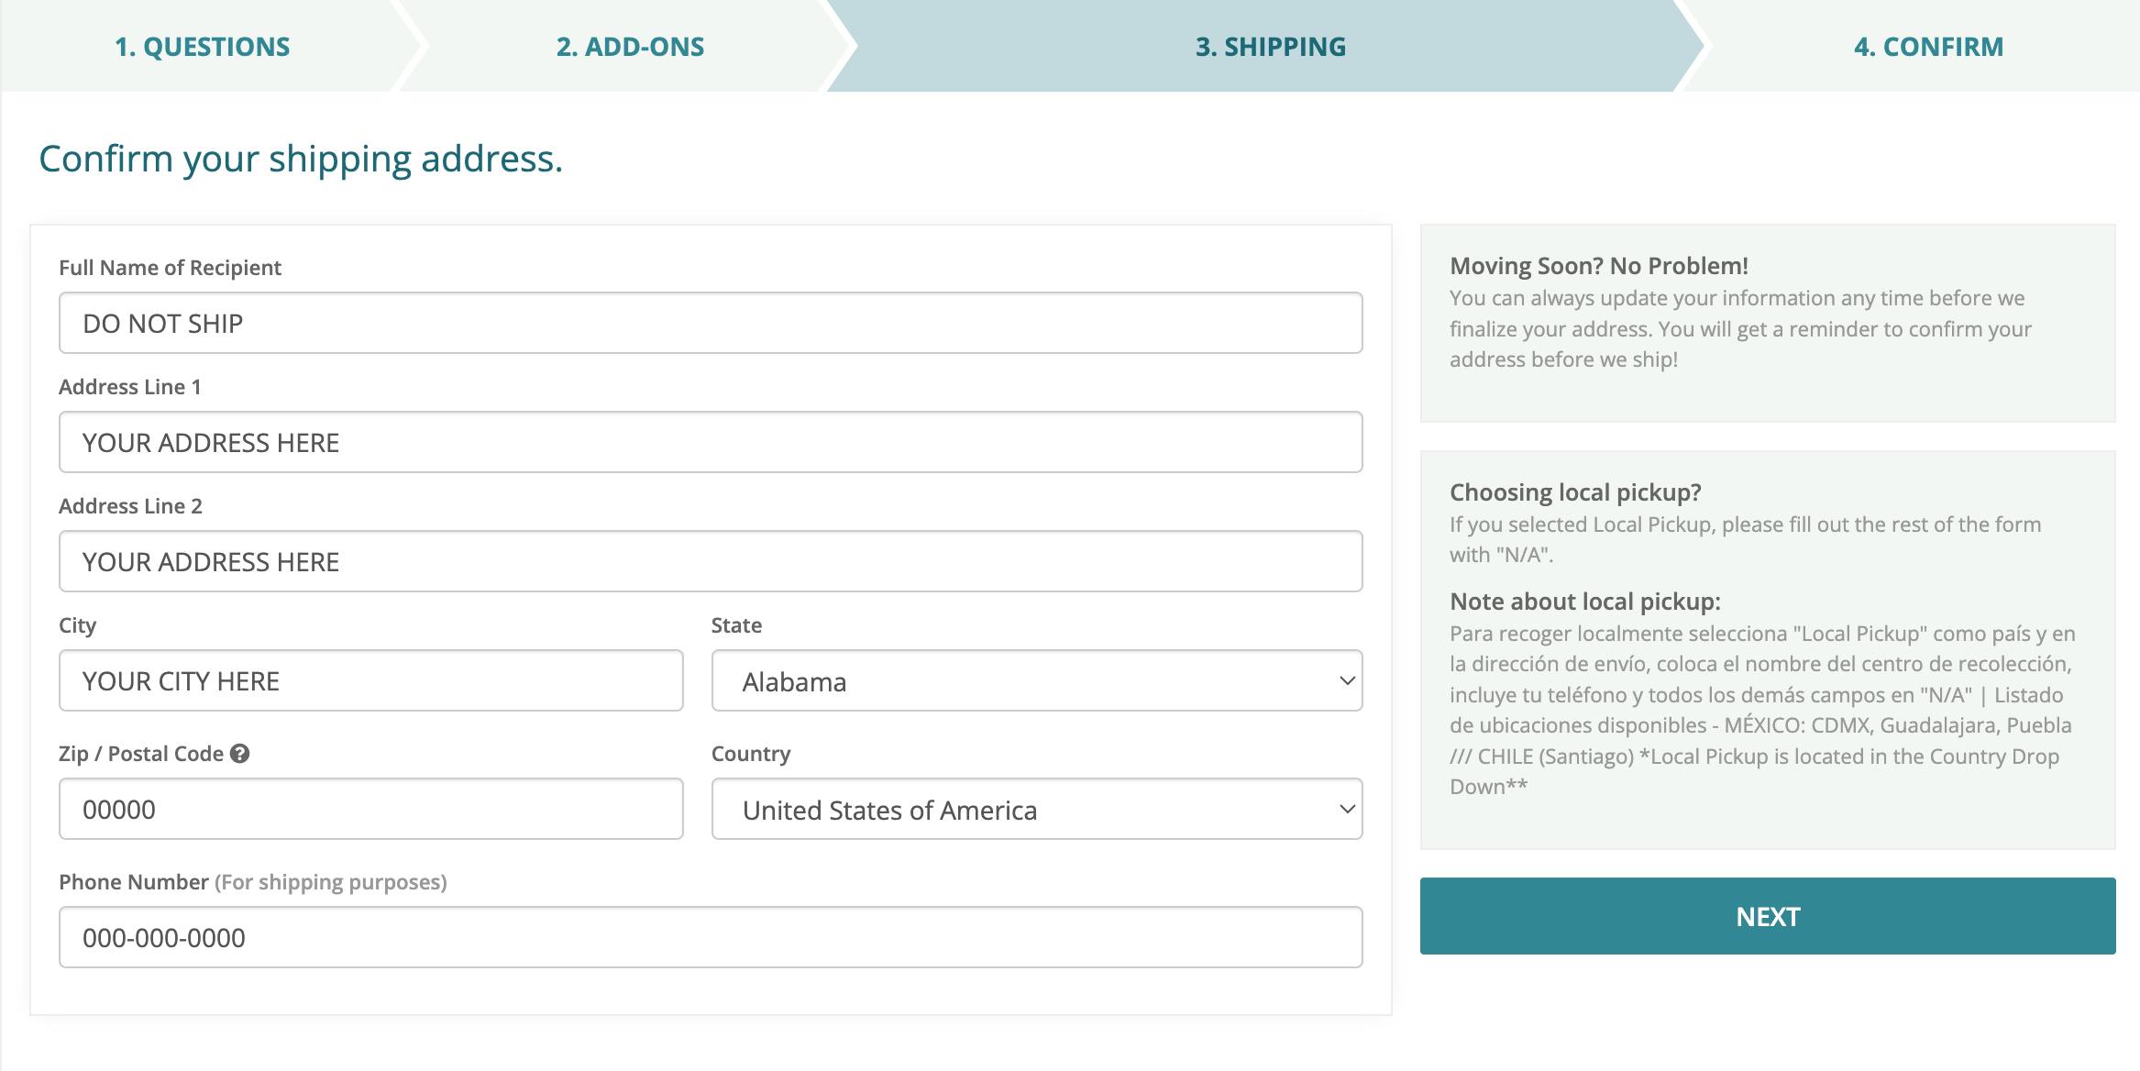Click the Full Name of Recipient label
2140x1071 pixels.
point(170,268)
